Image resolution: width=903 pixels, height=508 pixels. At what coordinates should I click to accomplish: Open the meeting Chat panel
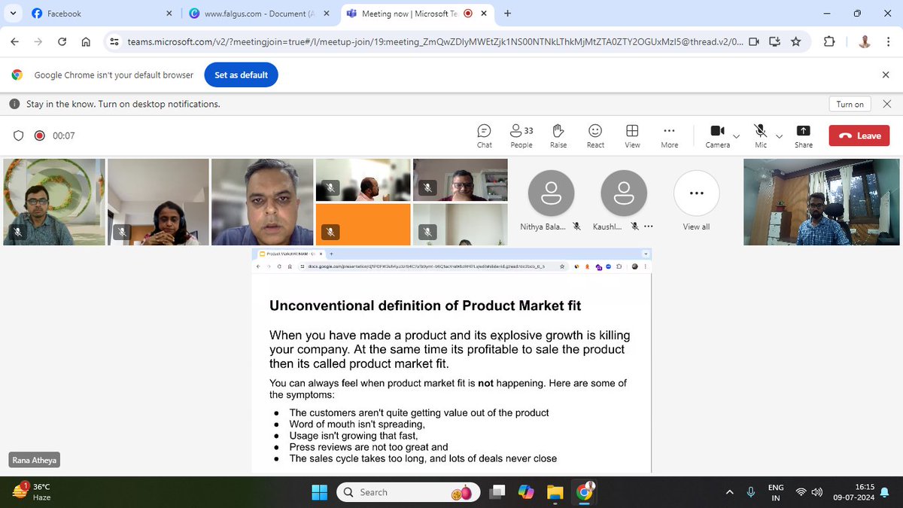coord(484,135)
